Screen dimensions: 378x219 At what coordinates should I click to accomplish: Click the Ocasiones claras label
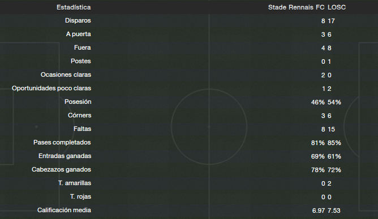(x=66, y=75)
